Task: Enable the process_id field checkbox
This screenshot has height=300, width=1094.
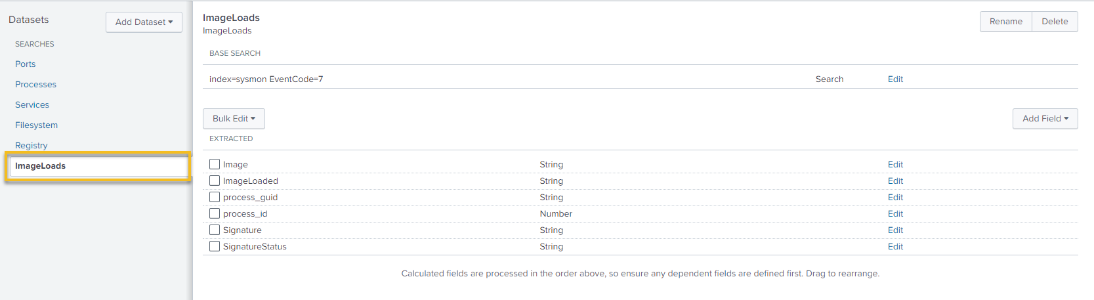Action: point(215,213)
